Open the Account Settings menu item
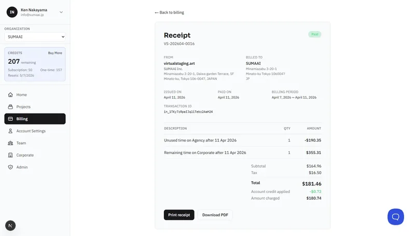 click(31, 131)
